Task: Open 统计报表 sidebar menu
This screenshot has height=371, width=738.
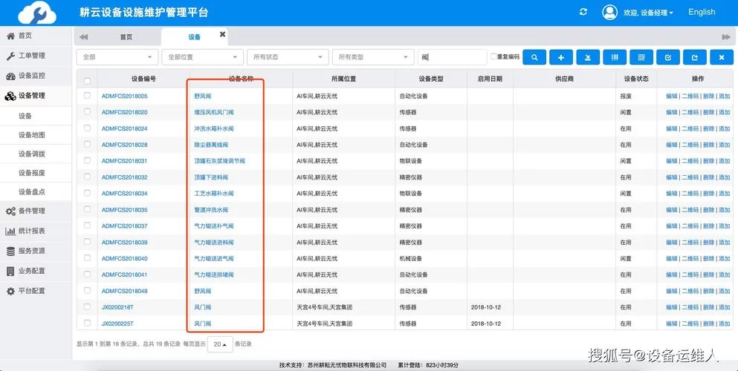Action: [x=36, y=231]
